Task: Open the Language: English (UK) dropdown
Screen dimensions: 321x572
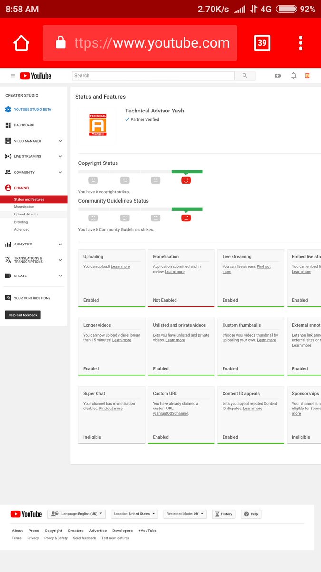Action: pyautogui.click(x=76, y=514)
